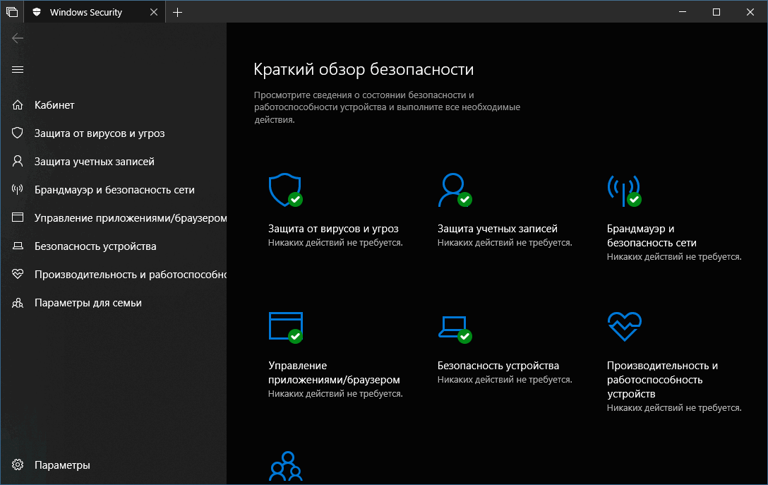Open the Параметры gear icon
The height and width of the screenshot is (485, 768).
point(18,465)
